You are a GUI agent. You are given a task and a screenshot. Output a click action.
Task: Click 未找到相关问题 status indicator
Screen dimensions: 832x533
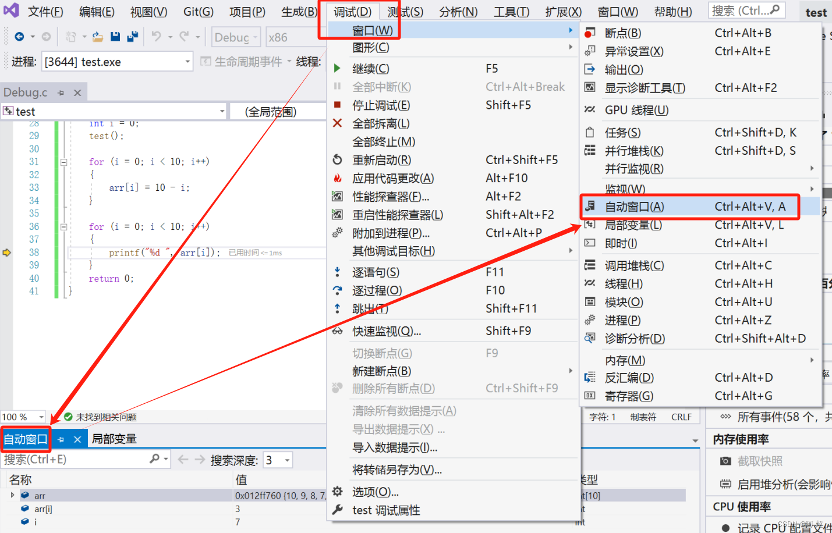[100, 417]
